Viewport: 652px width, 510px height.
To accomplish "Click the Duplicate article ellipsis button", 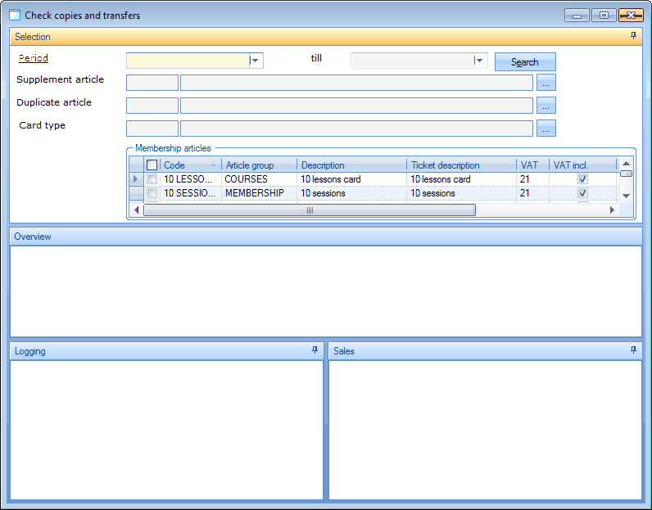I will point(546,105).
